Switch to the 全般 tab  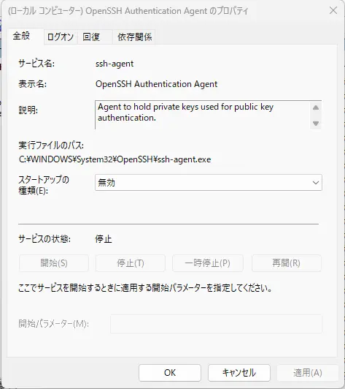[26, 37]
